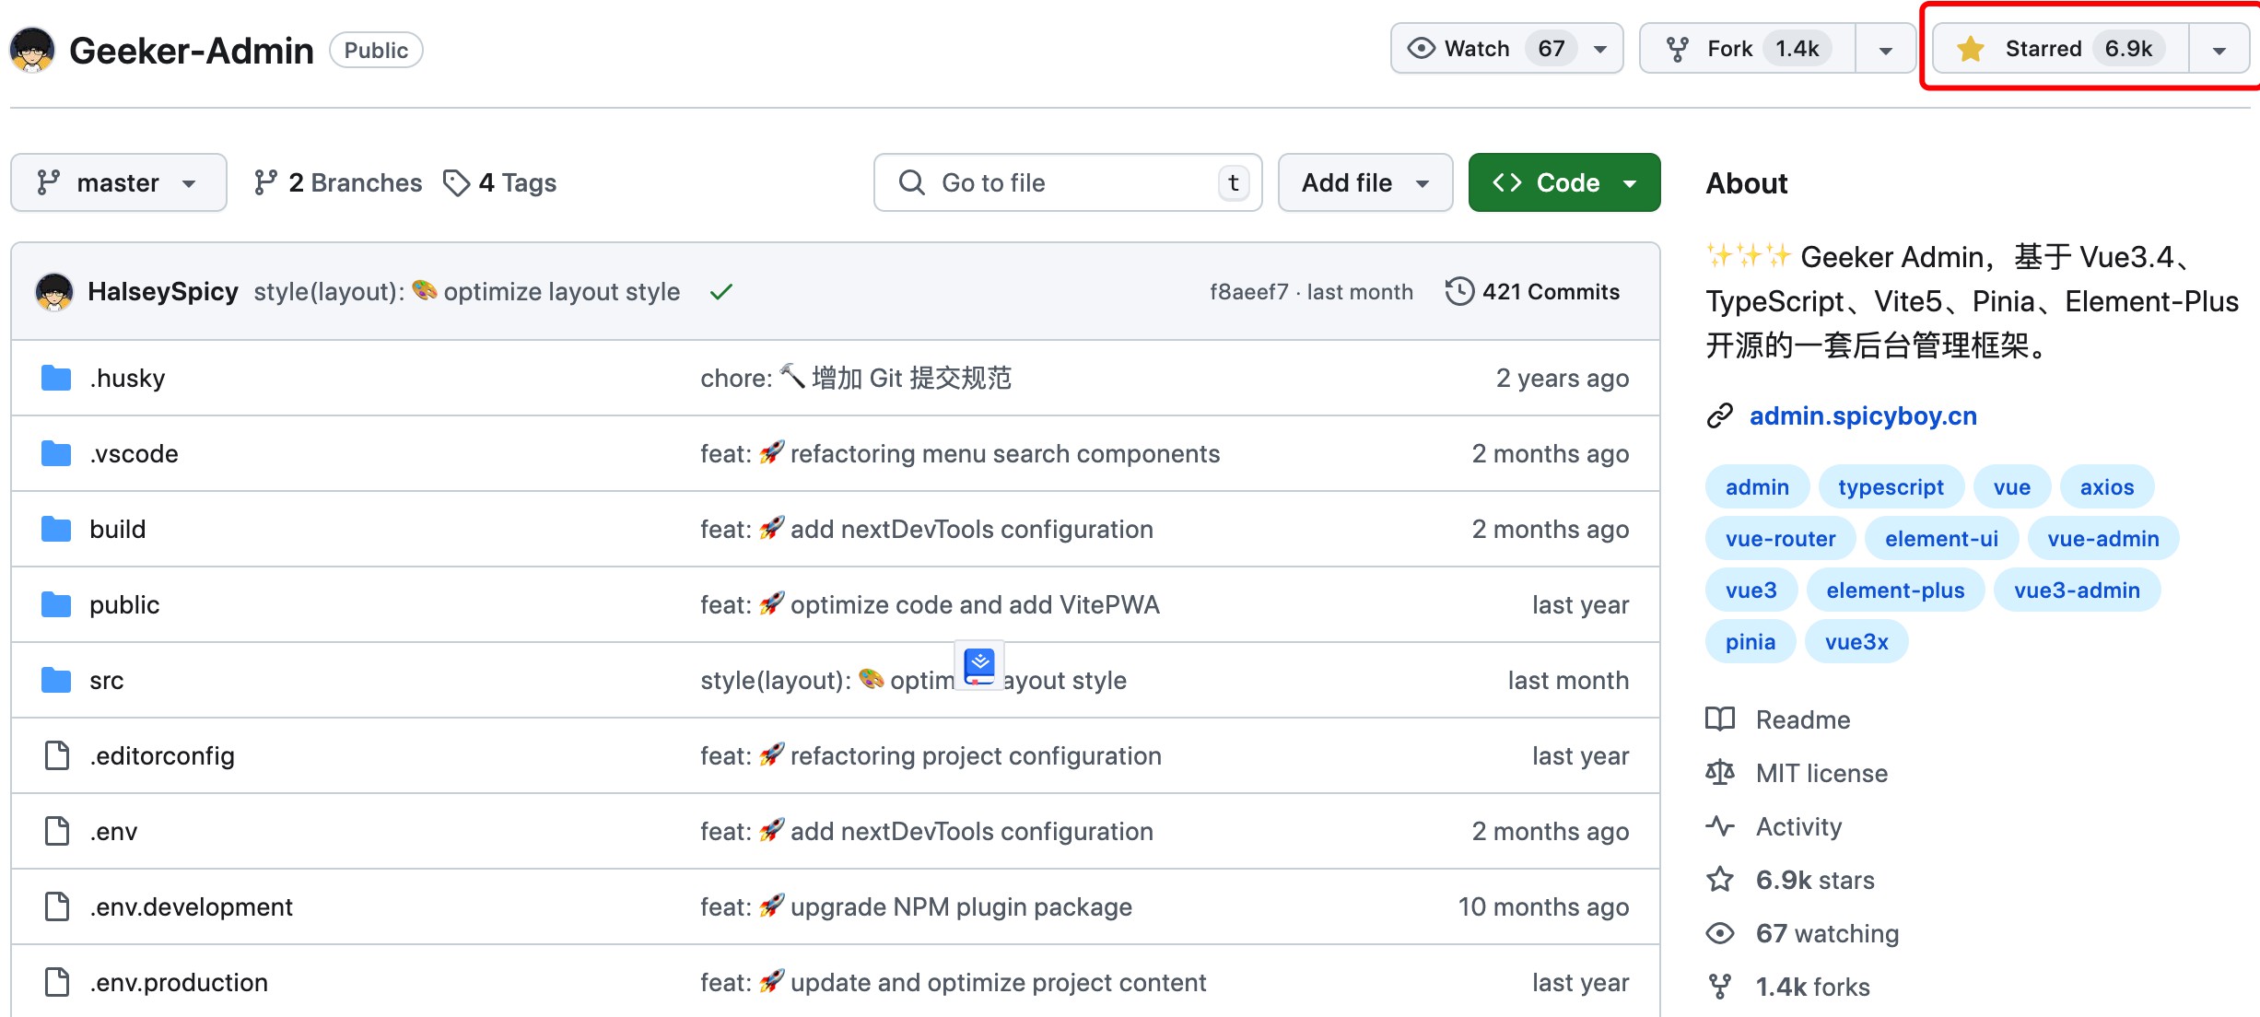Open the master branch selector

[119, 182]
